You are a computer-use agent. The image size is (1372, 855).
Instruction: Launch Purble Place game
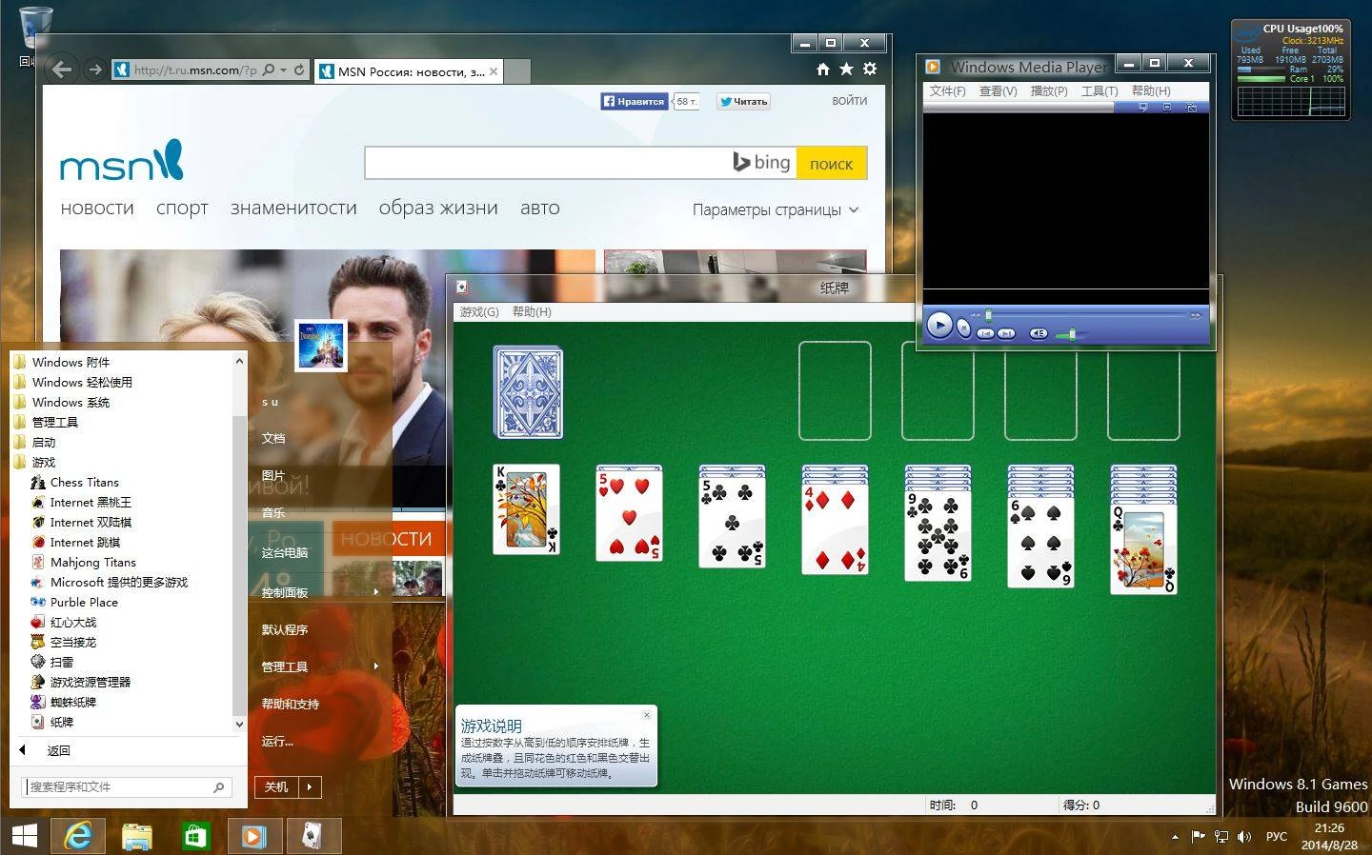click(x=74, y=603)
